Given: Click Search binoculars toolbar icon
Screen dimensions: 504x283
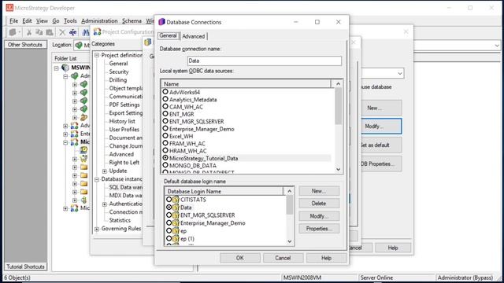Looking at the screenshot, I should click(86, 32).
